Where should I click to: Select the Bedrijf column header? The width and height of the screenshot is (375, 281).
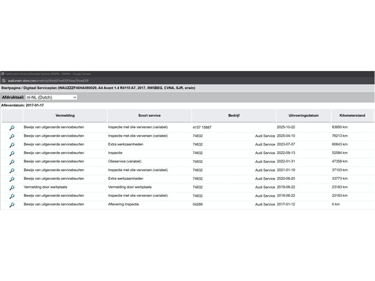click(x=234, y=115)
